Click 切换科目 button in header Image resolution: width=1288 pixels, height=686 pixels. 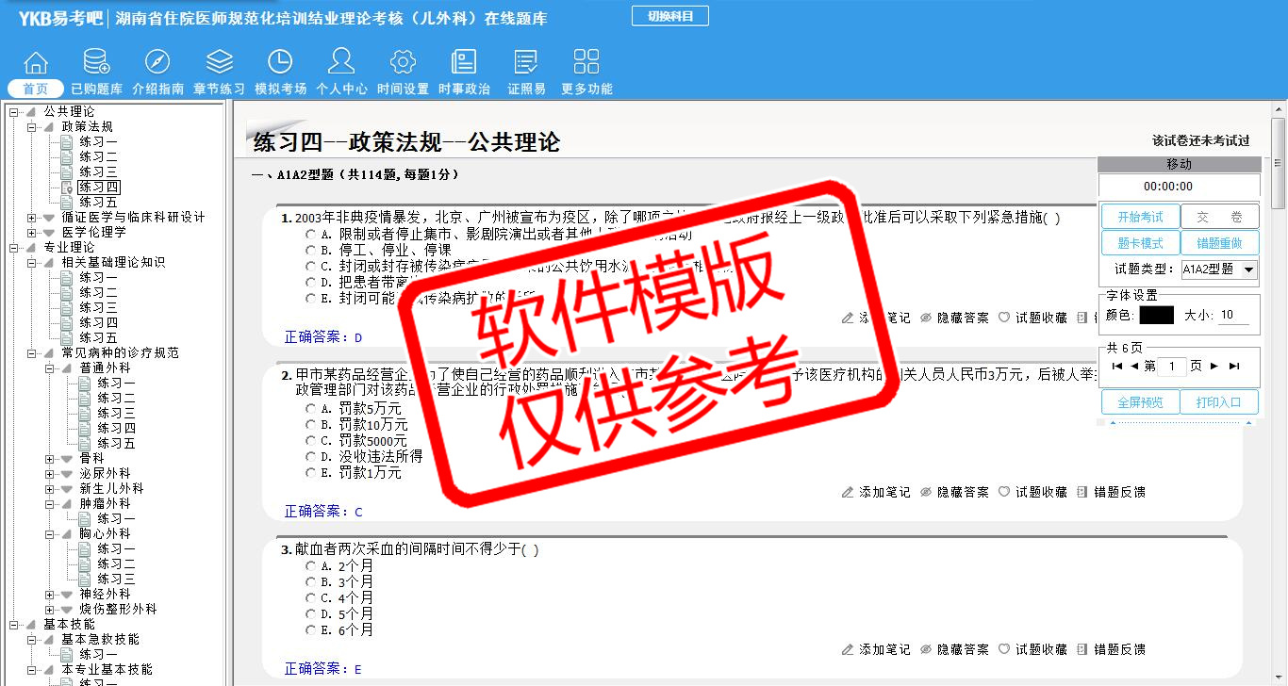670,16
